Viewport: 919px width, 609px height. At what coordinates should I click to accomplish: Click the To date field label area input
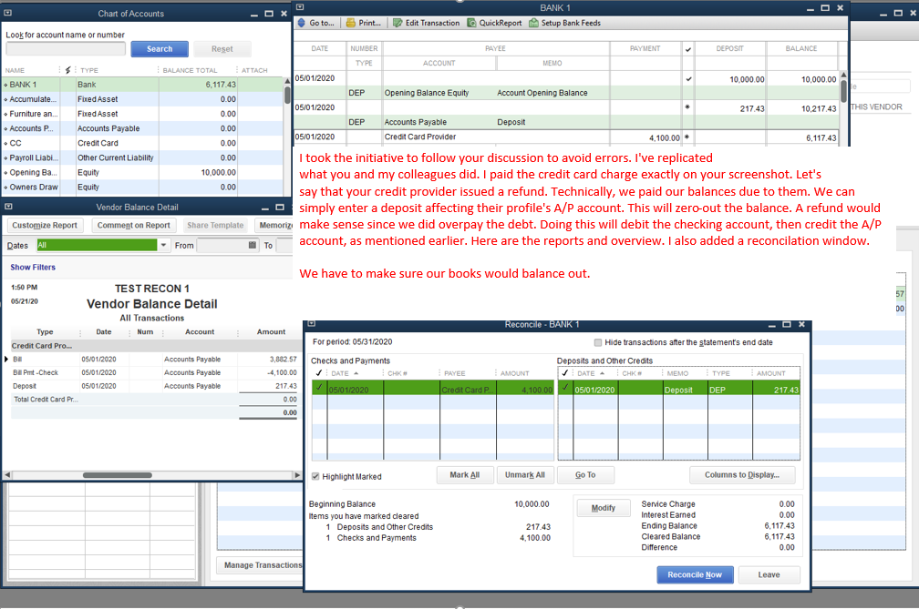tap(284, 245)
